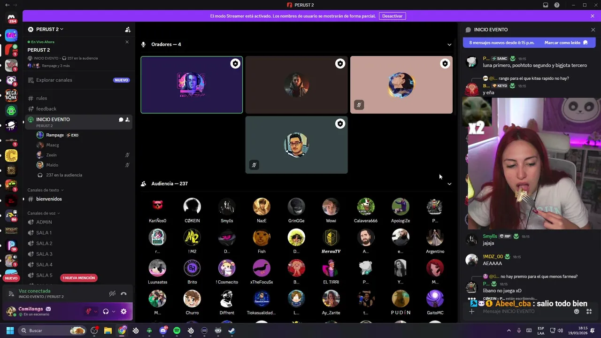
Task: Toggle headphones deafen button
Action: (106, 311)
